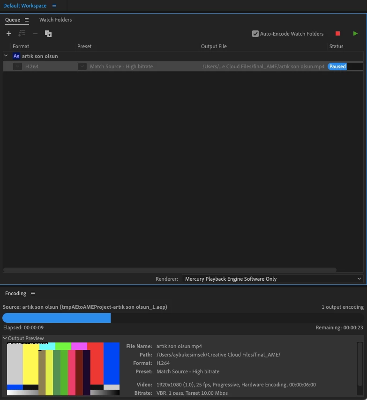
Task: Click the H.264 format text
Action: [x=32, y=66]
